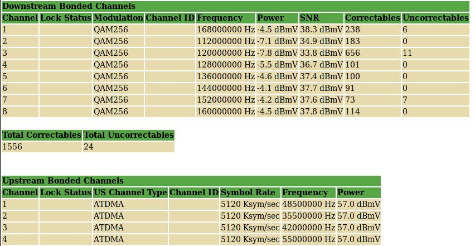Image resolution: width=475 pixels, height=246 pixels.
Task: Click the Correctables column header
Action: [372, 18]
